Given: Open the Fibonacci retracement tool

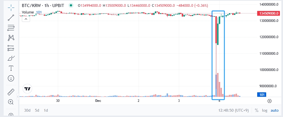Looking at the screenshot, I should [11, 27].
